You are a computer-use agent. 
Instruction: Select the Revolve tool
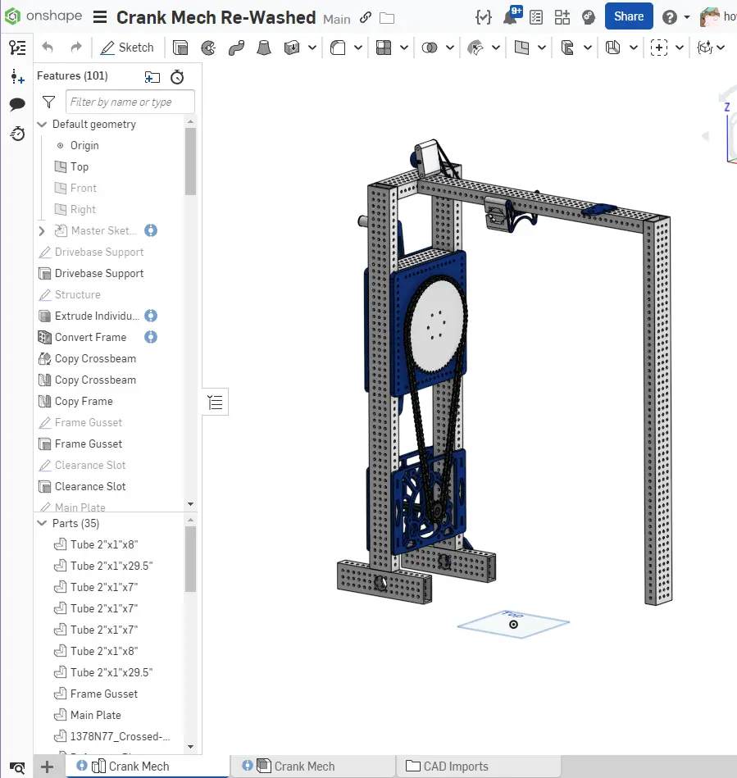tap(207, 47)
